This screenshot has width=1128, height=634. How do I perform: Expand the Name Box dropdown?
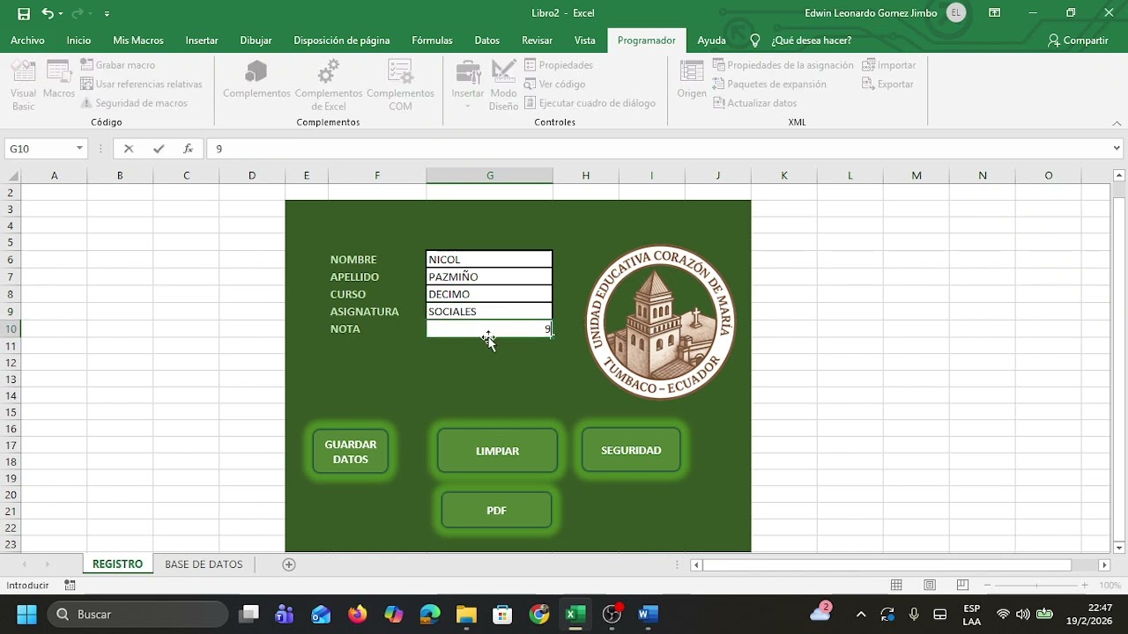pos(79,149)
